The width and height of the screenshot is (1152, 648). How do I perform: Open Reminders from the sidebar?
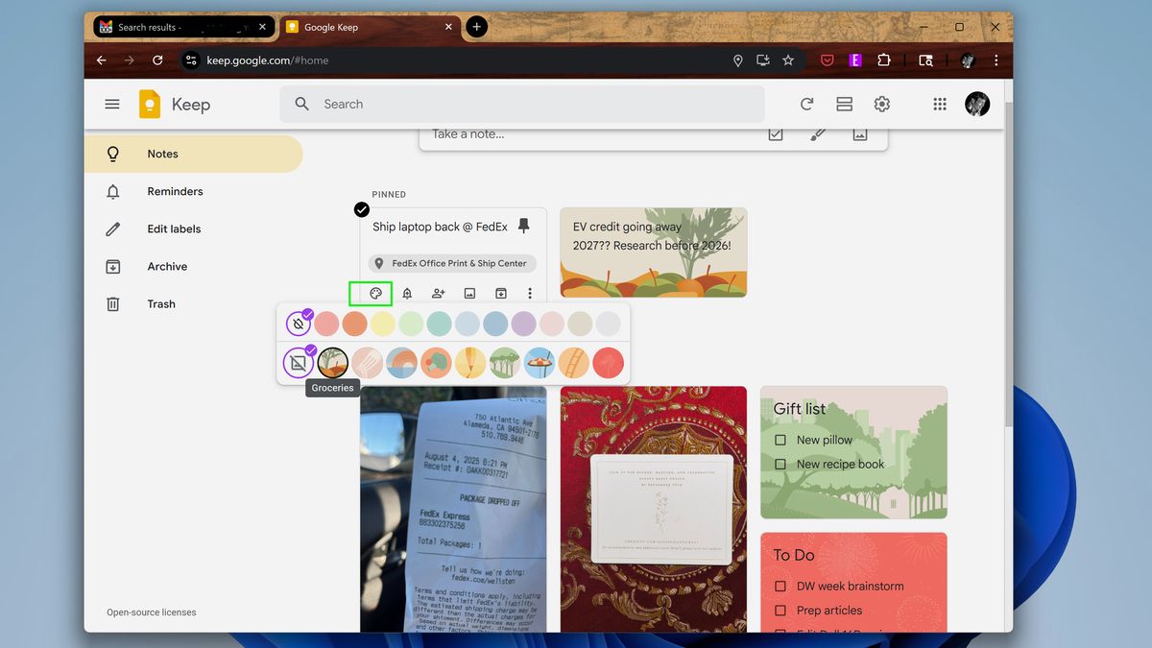point(175,191)
